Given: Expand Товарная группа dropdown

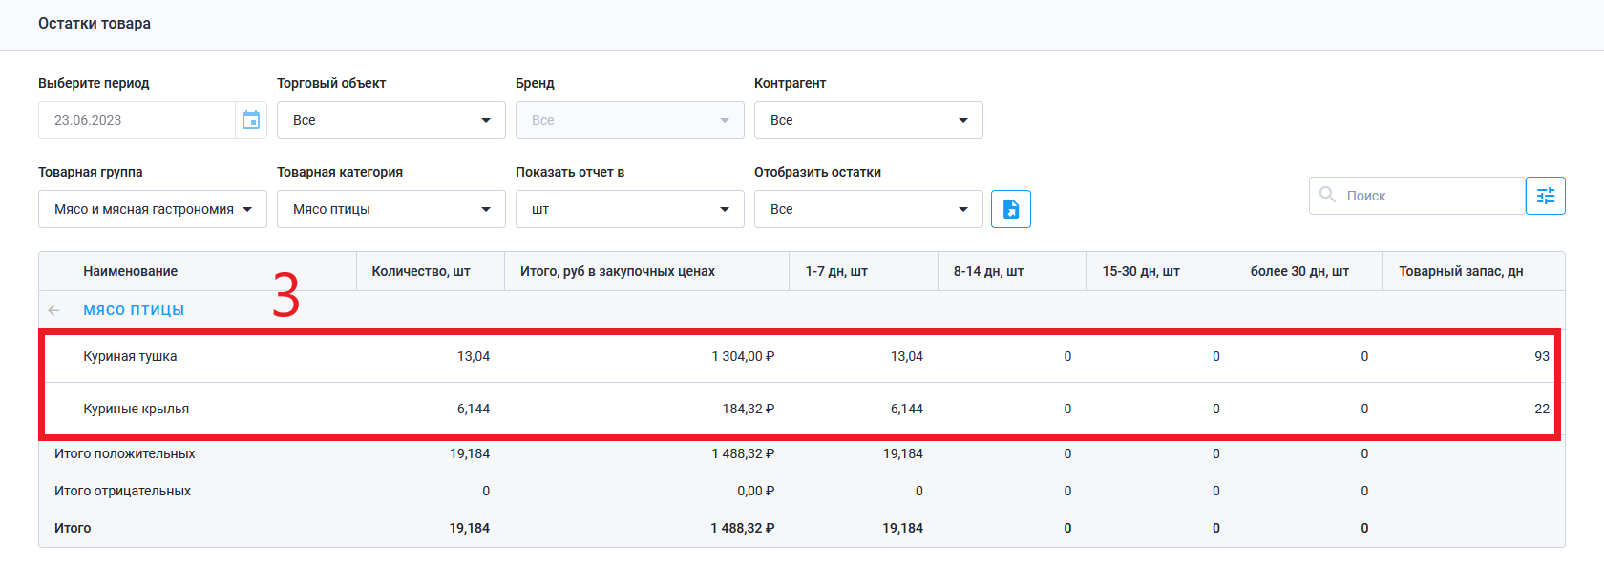Looking at the screenshot, I should tap(152, 209).
